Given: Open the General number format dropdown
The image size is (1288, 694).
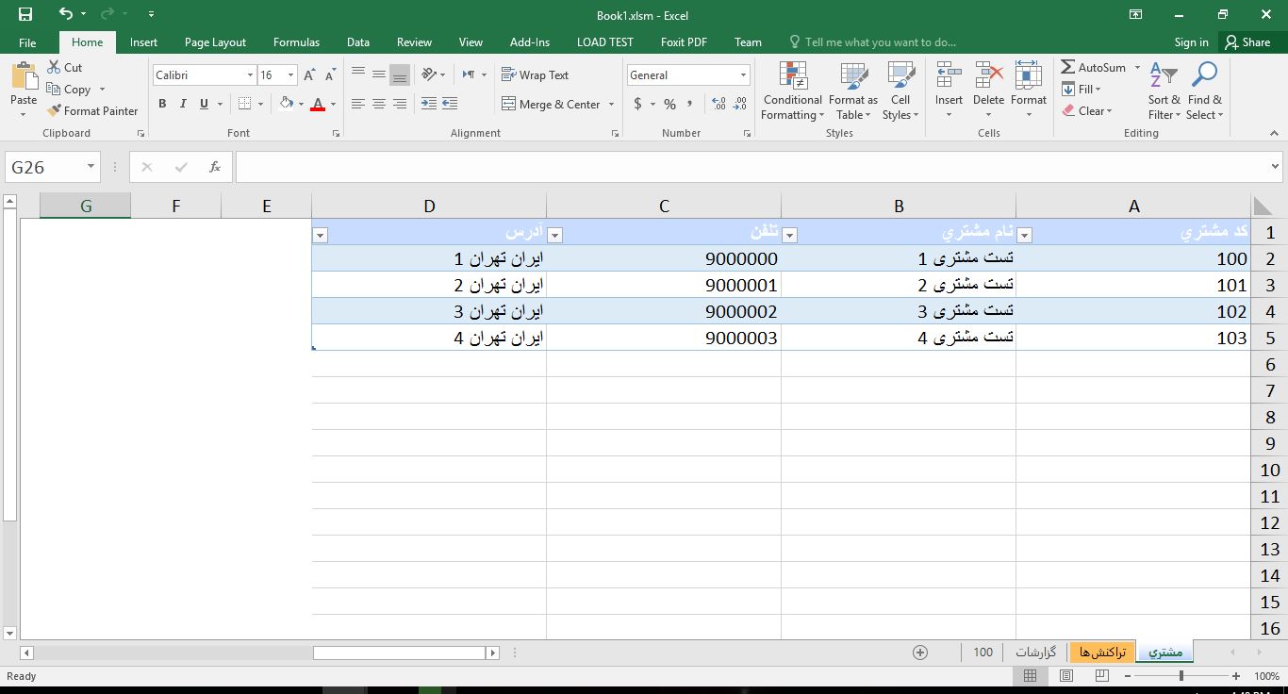Looking at the screenshot, I should point(743,75).
